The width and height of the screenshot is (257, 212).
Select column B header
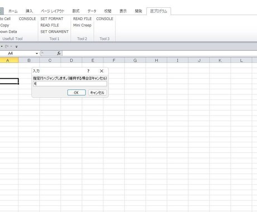[29, 60]
